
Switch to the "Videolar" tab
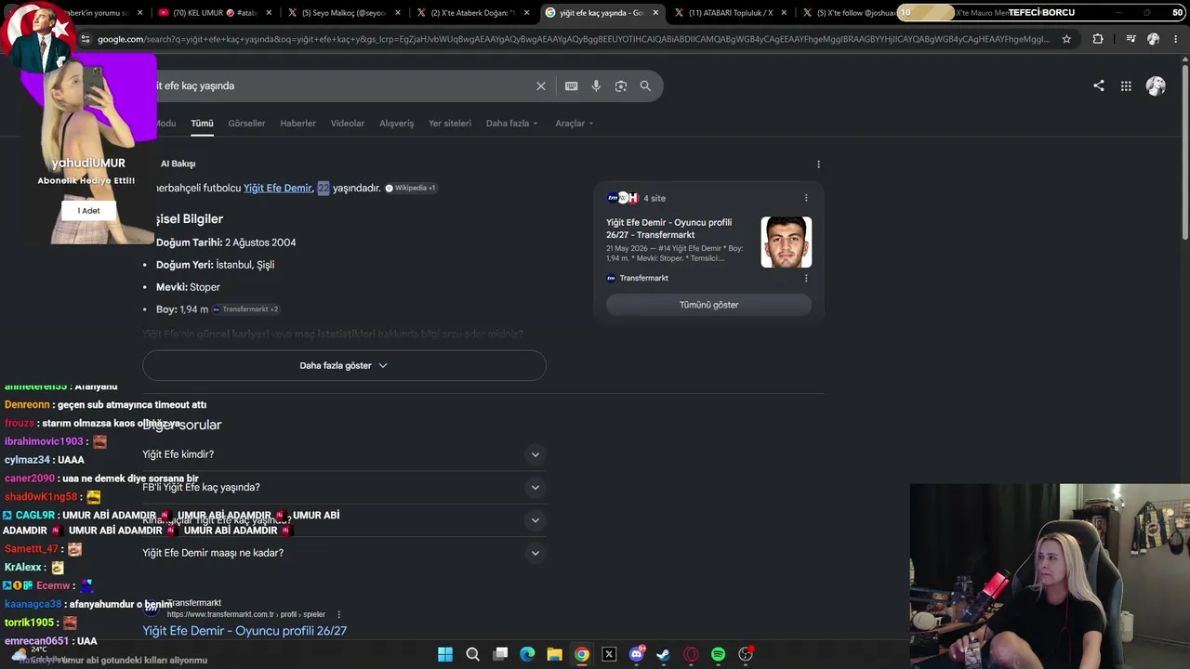348,124
